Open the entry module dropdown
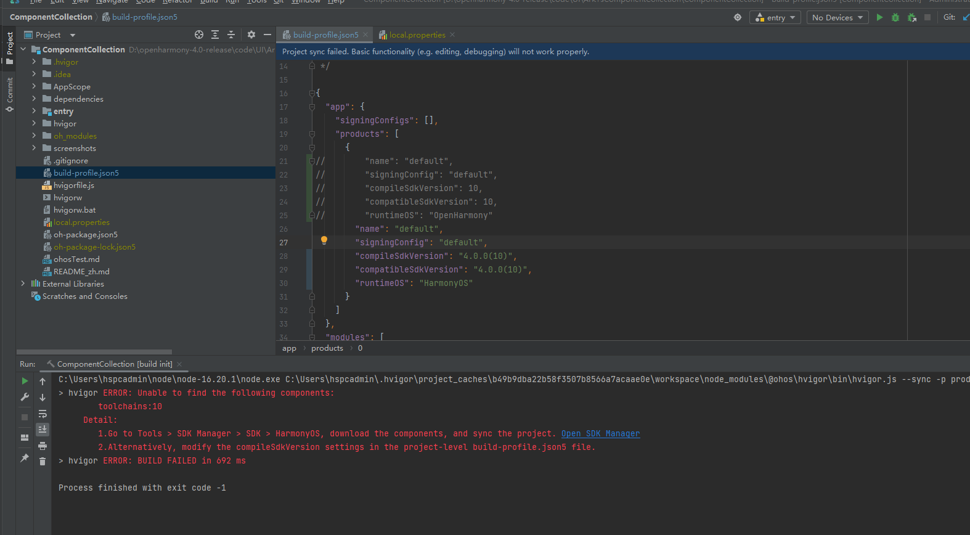 [x=775, y=17]
